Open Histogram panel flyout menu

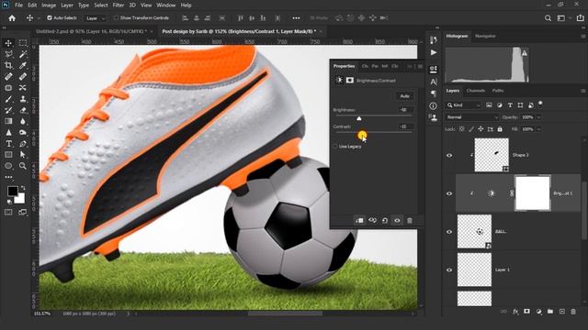583,37
